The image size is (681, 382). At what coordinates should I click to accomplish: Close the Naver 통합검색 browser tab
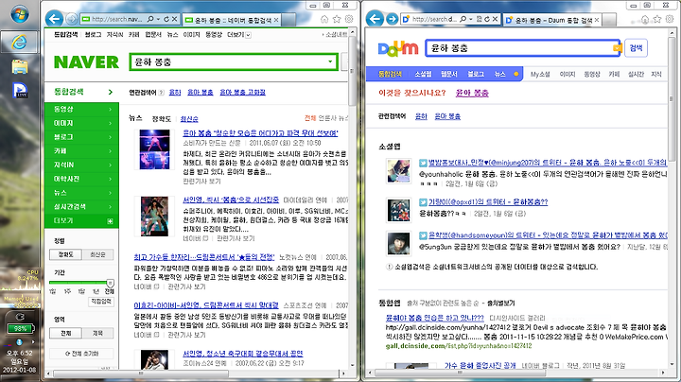(276, 20)
